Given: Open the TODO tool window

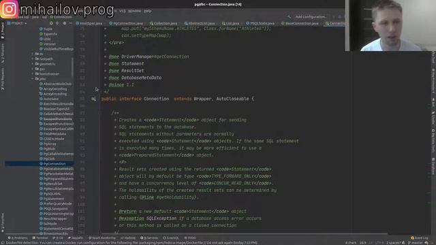Looking at the screenshot, I should pyautogui.click(x=190, y=238).
